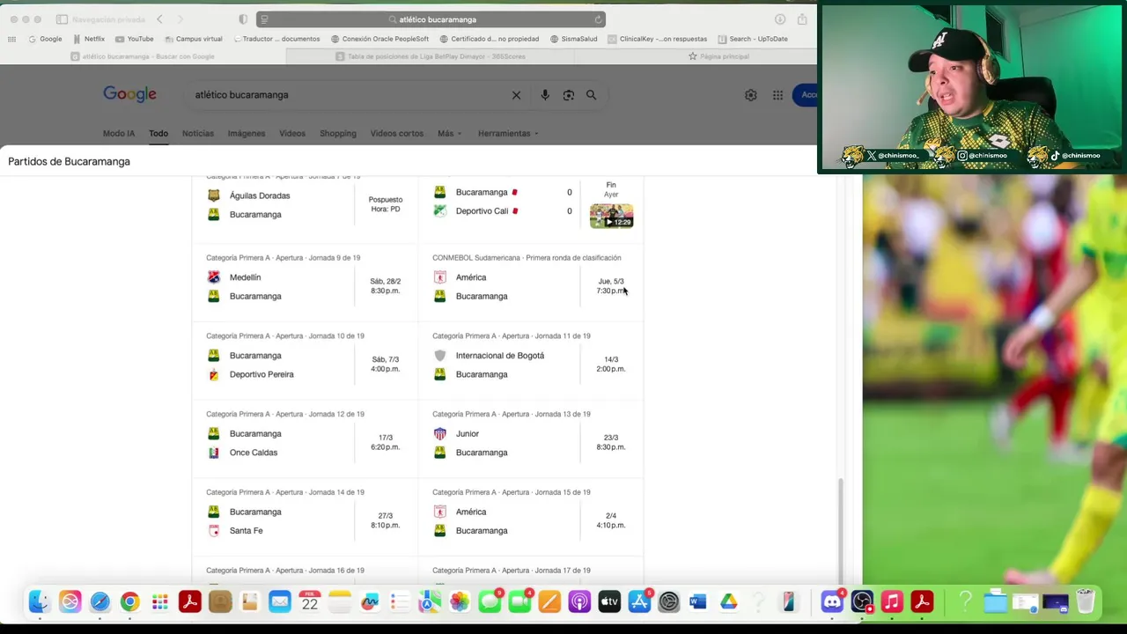1127x634 pixels.
Task: Open FaceTime app in the dock
Action: [519, 602]
